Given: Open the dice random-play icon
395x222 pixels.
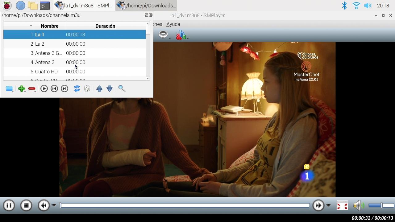Looking at the screenshot, I should point(87,88).
